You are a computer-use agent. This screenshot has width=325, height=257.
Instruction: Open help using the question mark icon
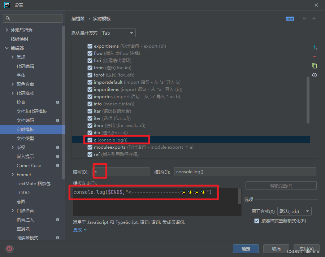[x=9, y=249]
